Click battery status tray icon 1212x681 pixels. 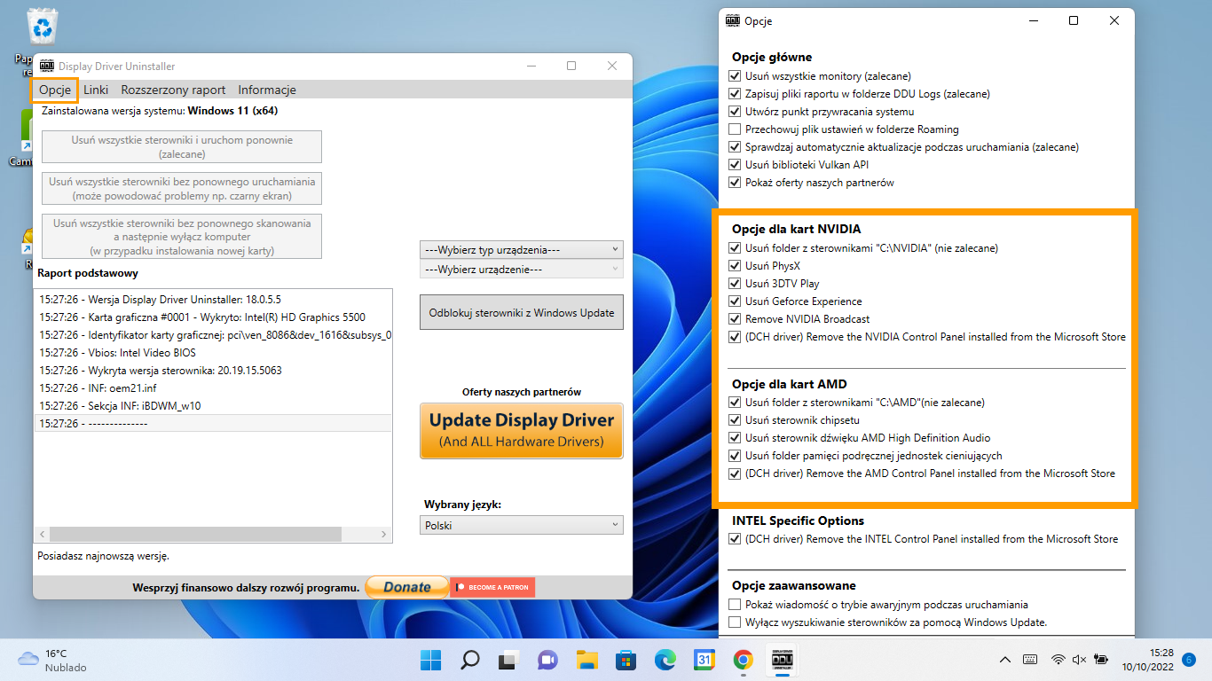click(x=1101, y=660)
